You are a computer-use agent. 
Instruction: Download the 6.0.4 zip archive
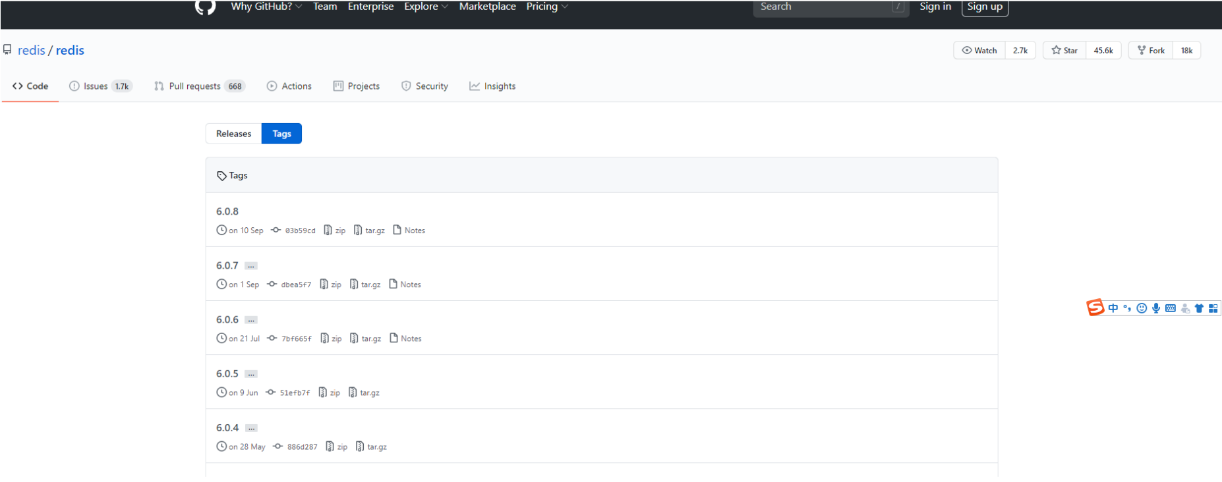337,446
